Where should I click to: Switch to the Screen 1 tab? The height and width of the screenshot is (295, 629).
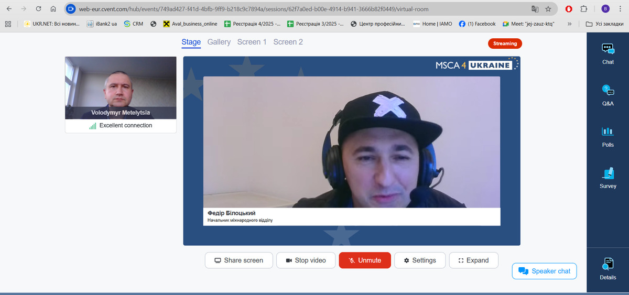click(x=252, y=42)
